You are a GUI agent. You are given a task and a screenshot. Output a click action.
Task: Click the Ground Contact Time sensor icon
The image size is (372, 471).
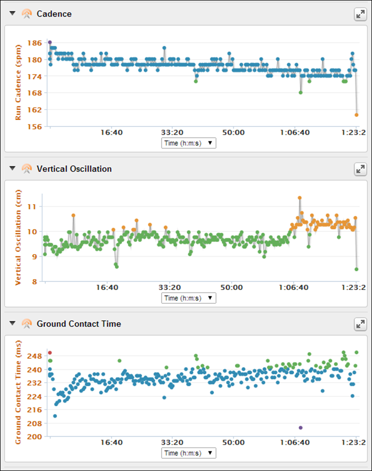click(27, 324)
